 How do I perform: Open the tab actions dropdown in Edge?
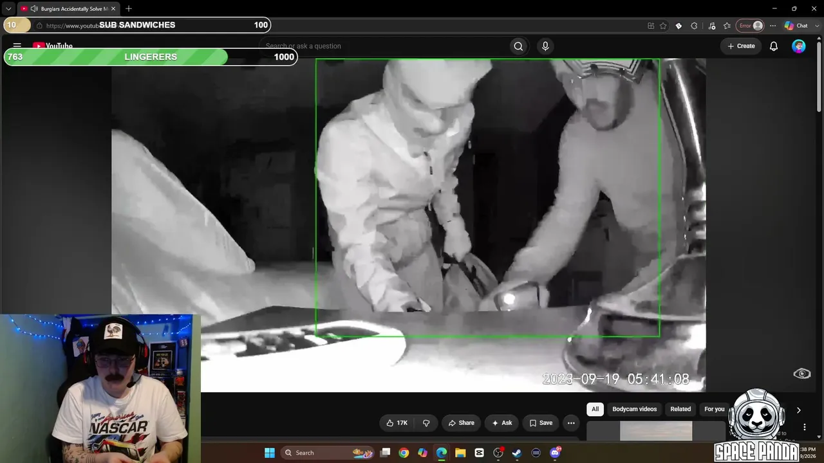(8, 9)
